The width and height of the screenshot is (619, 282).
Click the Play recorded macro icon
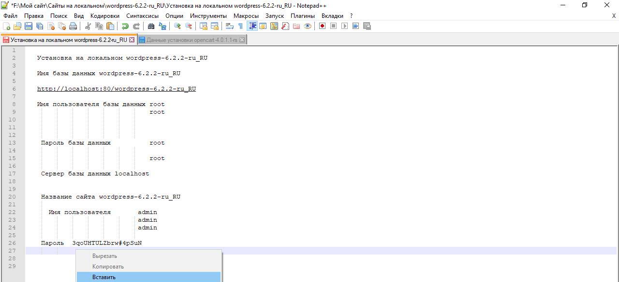(x=344, y=26)
